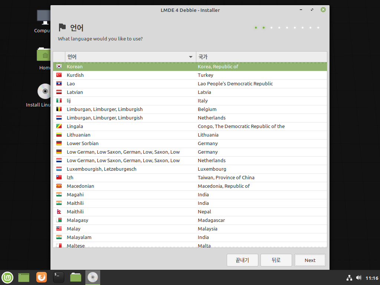Select the lij language entry
The width and height of the screenshot is (380, 285).
[190, 101]
